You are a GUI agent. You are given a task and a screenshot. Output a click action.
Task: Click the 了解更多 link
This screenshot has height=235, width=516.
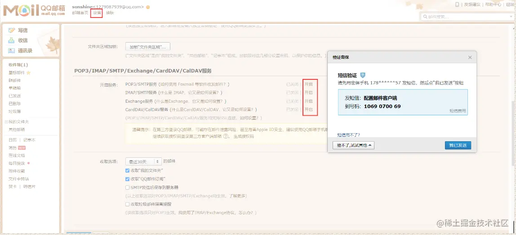237,196
